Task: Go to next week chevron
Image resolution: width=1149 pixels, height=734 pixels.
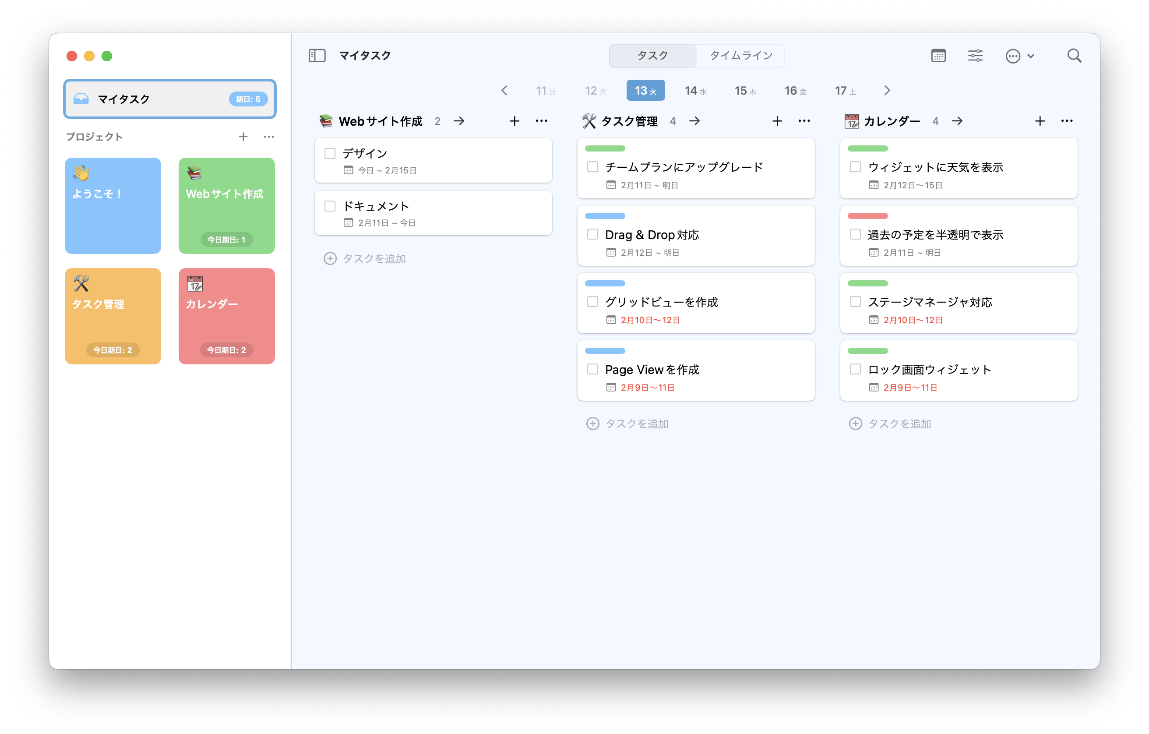Action: point(887,91)
